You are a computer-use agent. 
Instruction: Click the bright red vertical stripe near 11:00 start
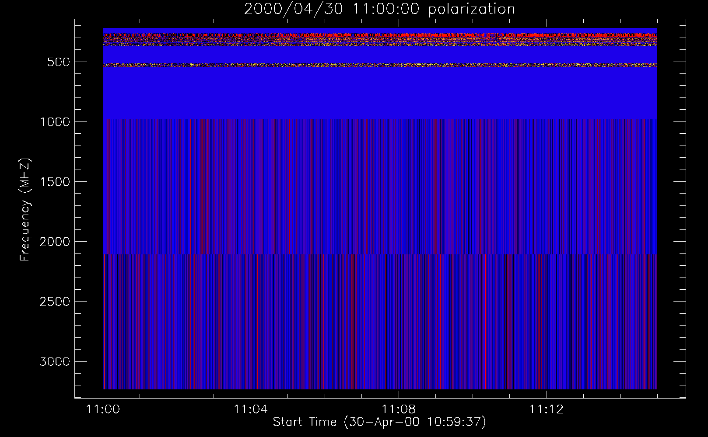coord(108,188)
